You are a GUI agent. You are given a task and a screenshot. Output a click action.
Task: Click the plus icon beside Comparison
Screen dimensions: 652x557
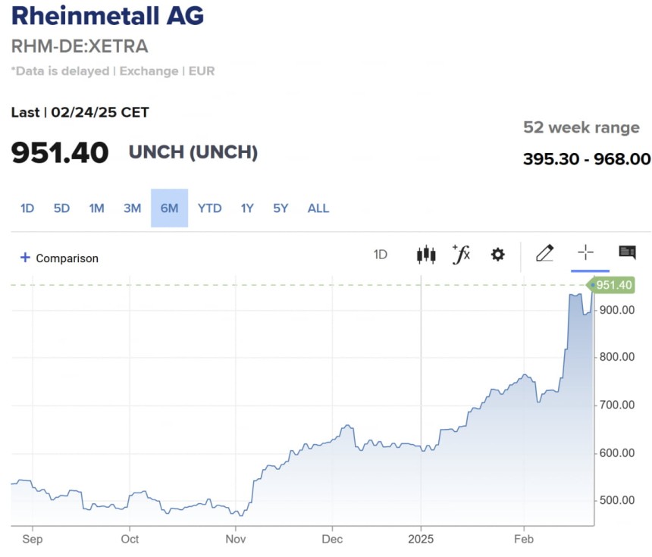coord(25,258)
